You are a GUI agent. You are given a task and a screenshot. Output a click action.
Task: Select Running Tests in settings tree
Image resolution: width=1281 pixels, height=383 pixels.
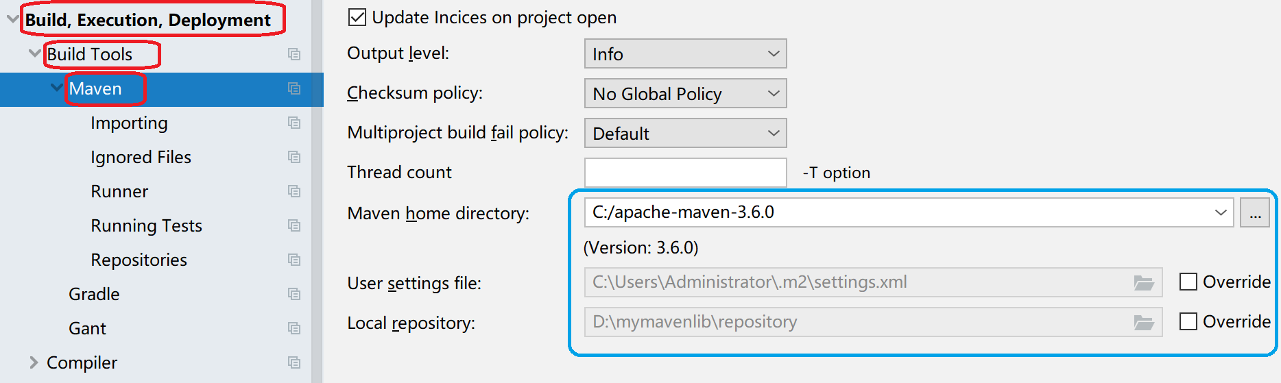pos(146,225)
